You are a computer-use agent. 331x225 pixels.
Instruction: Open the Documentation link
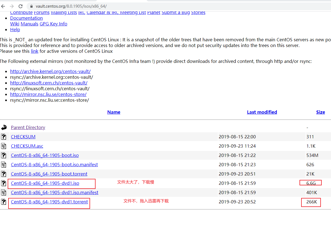(27, 18)
